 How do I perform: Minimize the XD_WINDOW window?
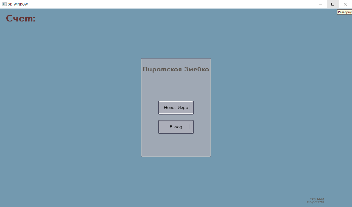pyautogui.click(x=320, y=4)
